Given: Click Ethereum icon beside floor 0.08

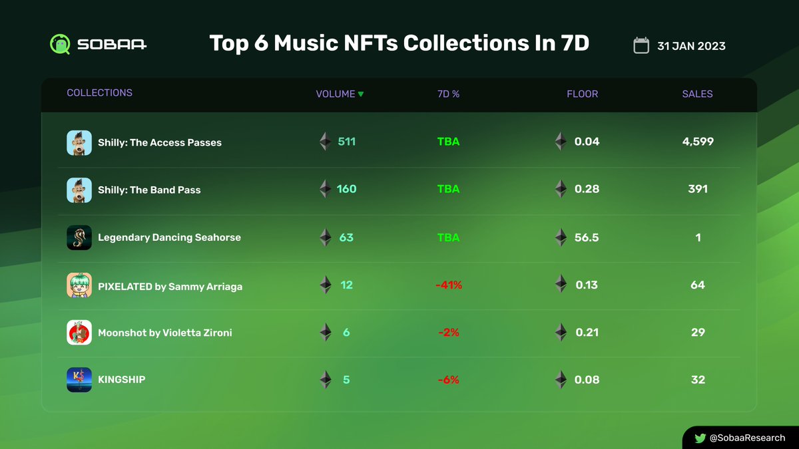Looking at the screenshot, I should coord(561,380).
